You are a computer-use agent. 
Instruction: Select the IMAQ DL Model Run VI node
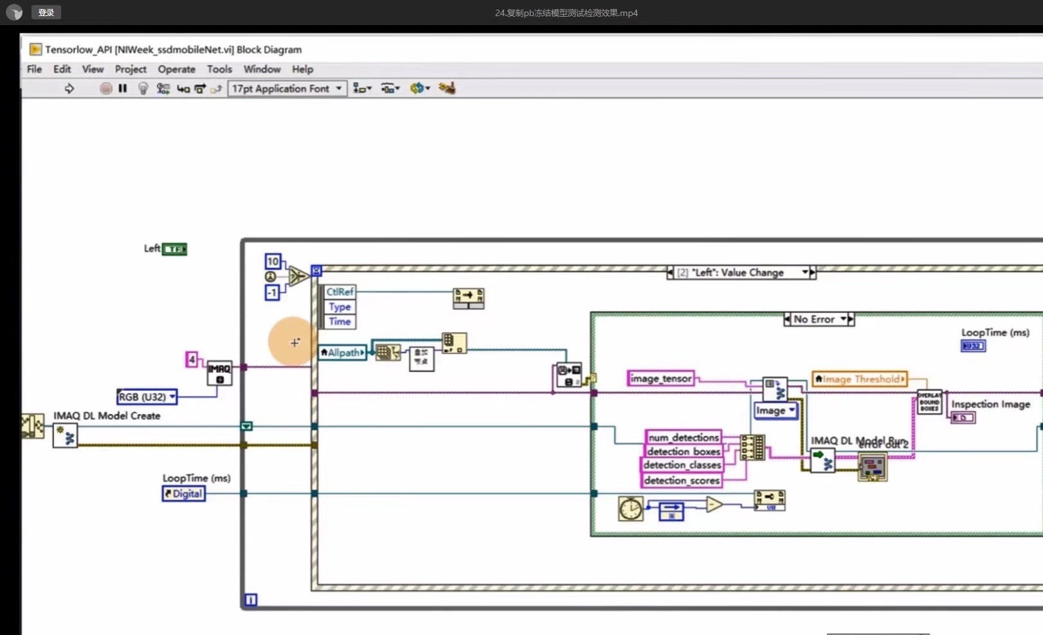click(824, 461)
